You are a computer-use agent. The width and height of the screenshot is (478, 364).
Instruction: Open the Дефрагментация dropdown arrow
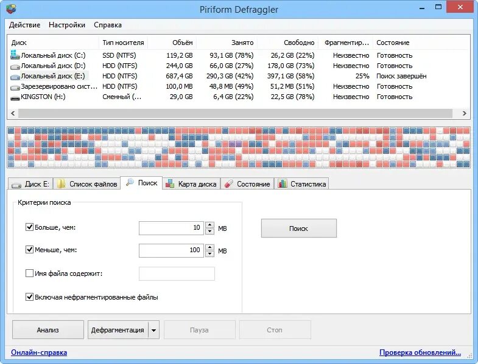click(x=154, y=330)
